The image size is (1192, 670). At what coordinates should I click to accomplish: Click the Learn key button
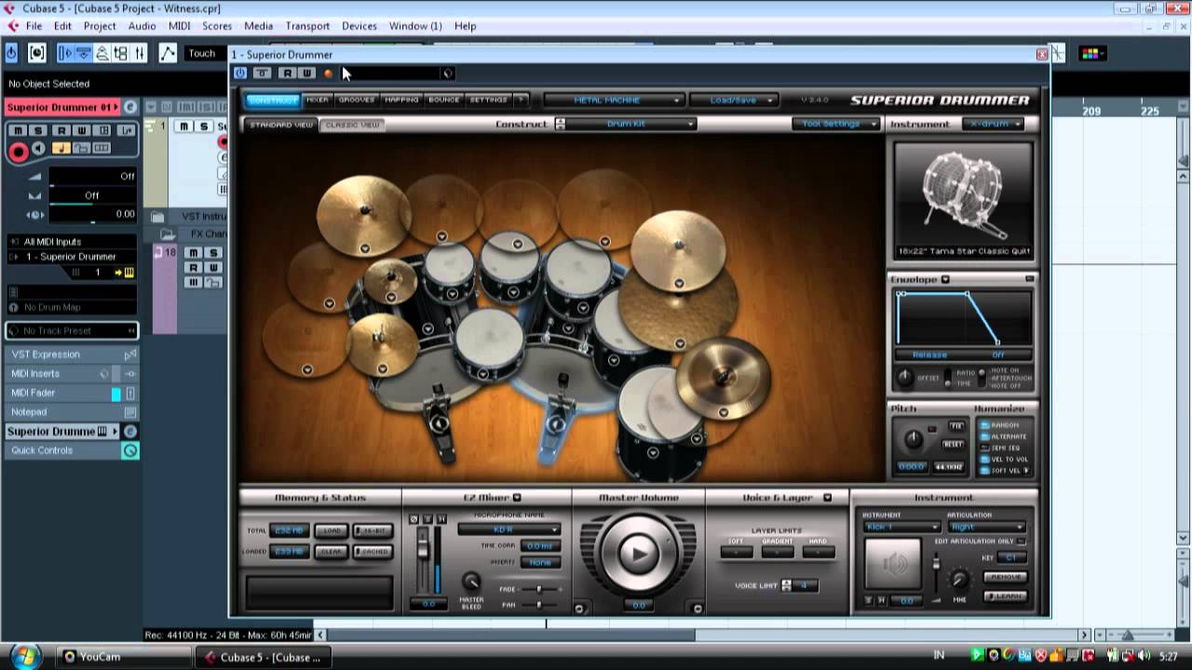pos(1005,596)
